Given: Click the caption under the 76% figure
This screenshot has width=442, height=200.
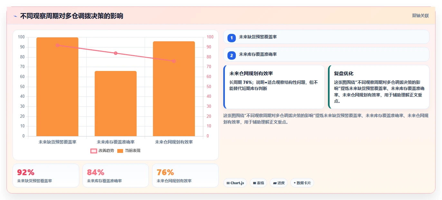Looking at the screenshot, I should tap(174, 181).
